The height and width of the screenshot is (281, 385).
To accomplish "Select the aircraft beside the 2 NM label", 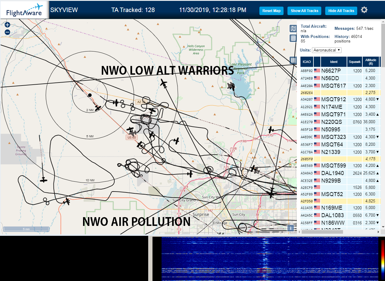I will (x=98, y=108).
